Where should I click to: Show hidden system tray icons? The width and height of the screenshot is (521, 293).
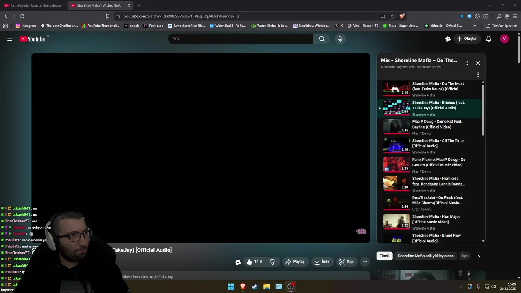(x=461, y=286)
